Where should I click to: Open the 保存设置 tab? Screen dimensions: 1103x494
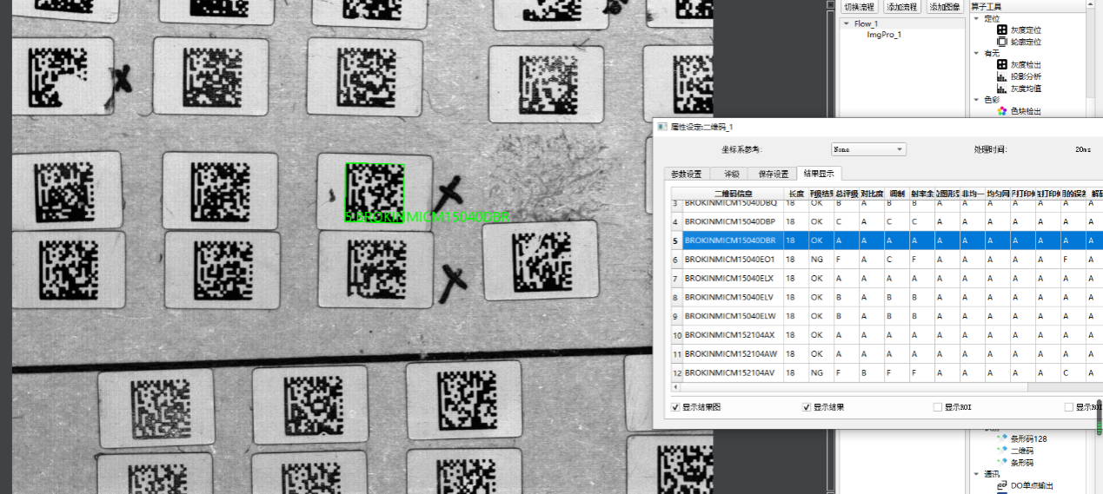[774, 174]
